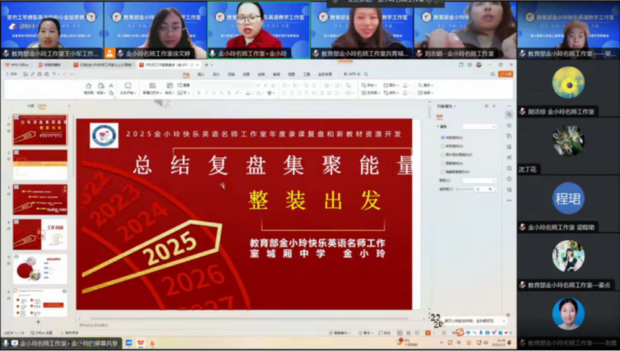620x351 pixels.
Task: Open the Animation ribbon tab
Action: 246,74
